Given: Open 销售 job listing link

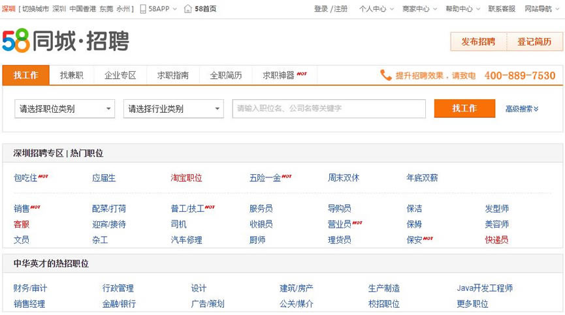Looking at the screenshot, I should (x=22, y=209).
